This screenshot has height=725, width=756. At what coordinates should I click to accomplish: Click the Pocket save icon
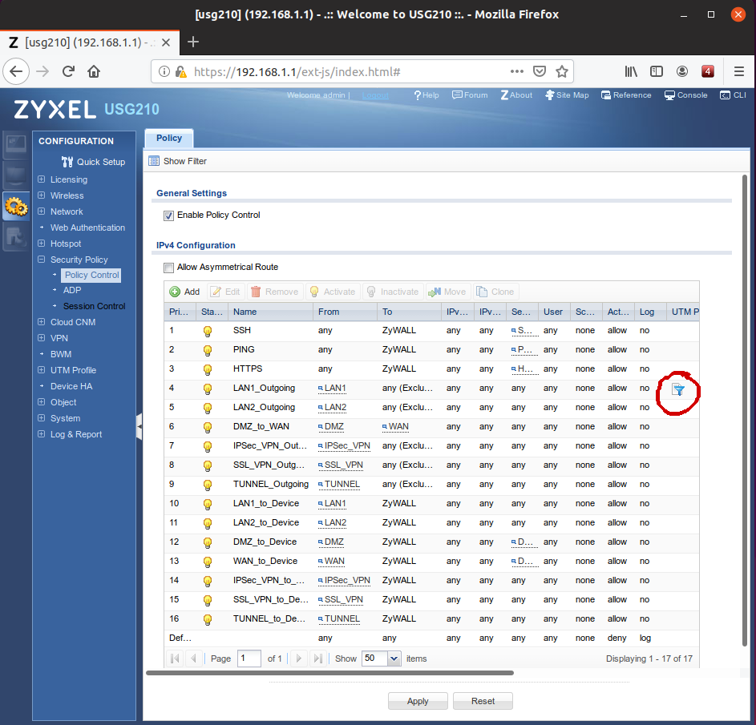click(539, 72)
